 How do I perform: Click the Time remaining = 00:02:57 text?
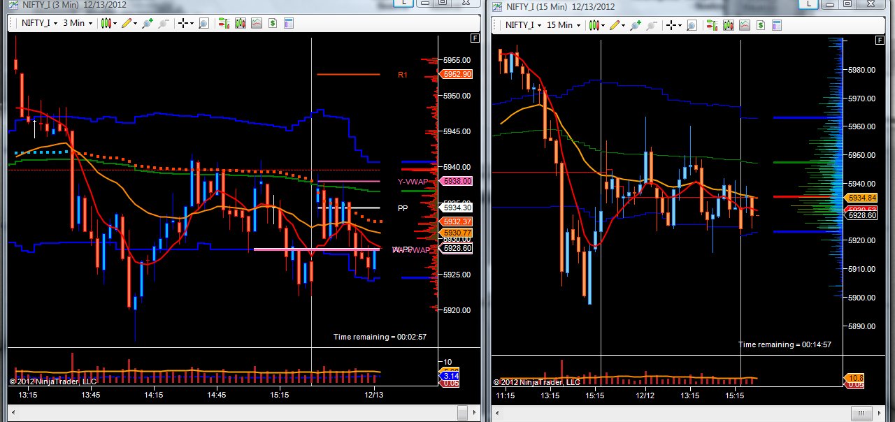coord(380,337)
